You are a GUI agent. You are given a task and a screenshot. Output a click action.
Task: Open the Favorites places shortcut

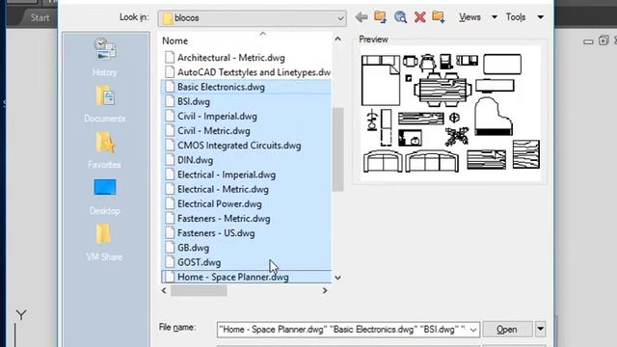[x=105, y=150]
